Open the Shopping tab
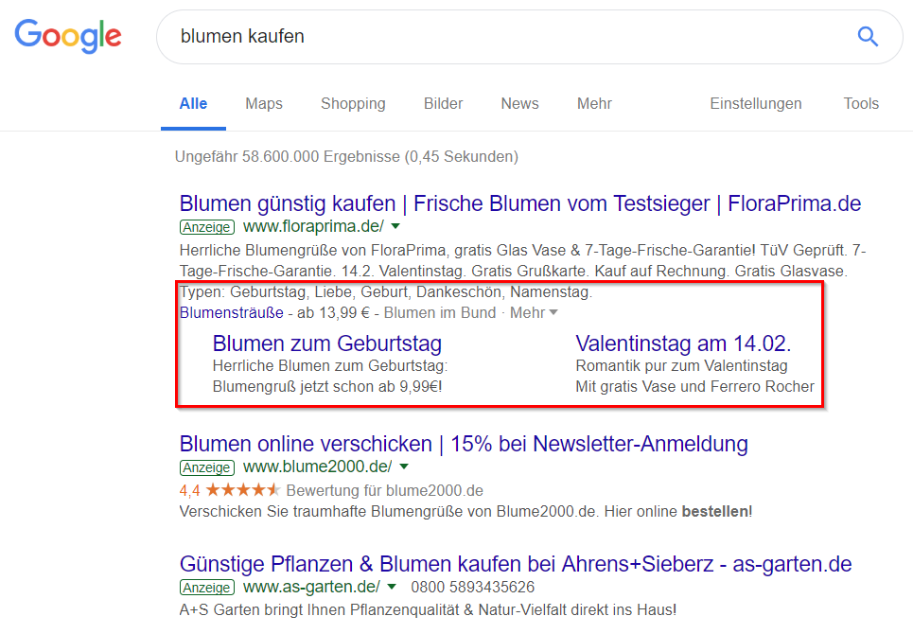 tap(353, 104)
